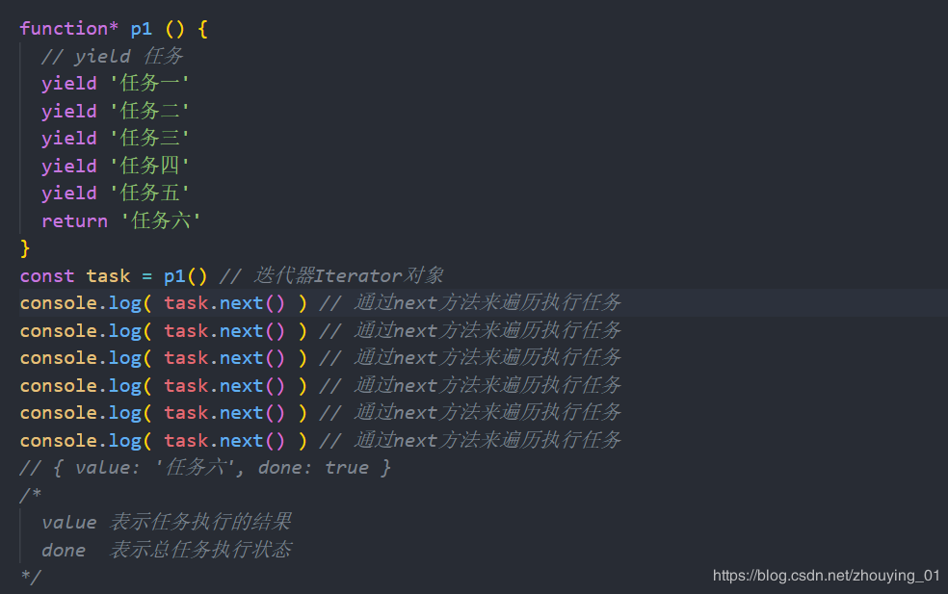The height and width of the screenshot is (594, 948).
Task: Click console in the highlighted code line
Action: 58,303
